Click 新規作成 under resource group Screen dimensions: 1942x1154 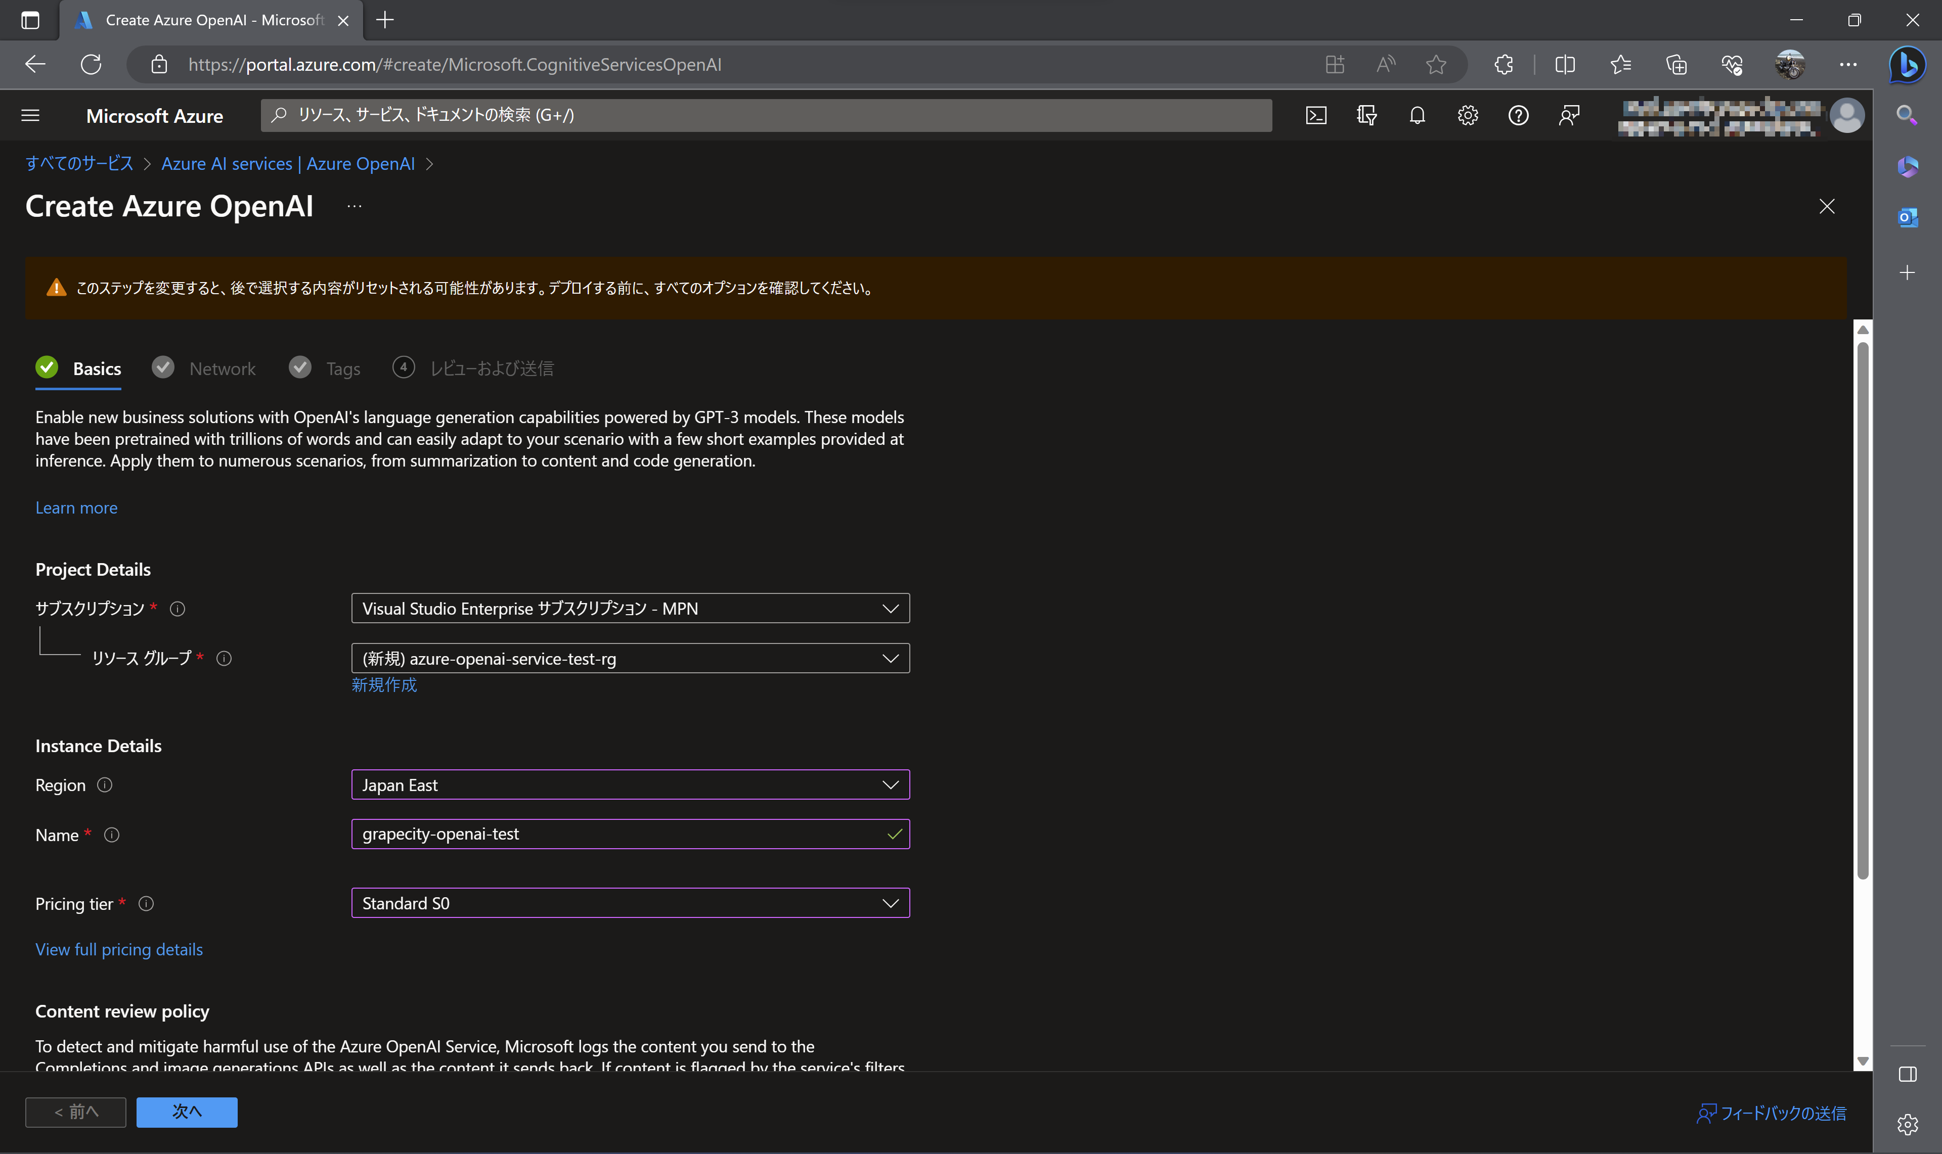click(384, 684)
